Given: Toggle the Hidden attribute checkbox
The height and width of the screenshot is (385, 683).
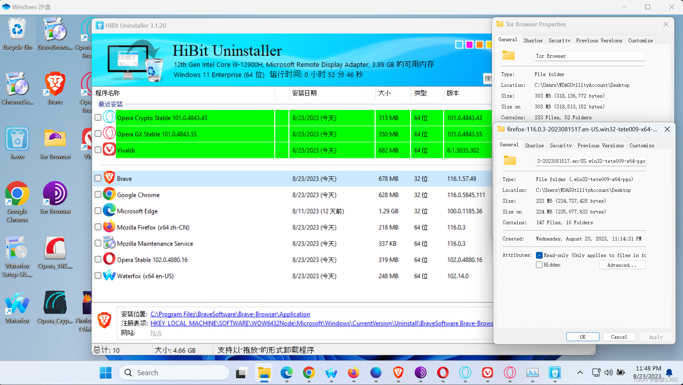Looking at the screenshot, I should 539,265.
